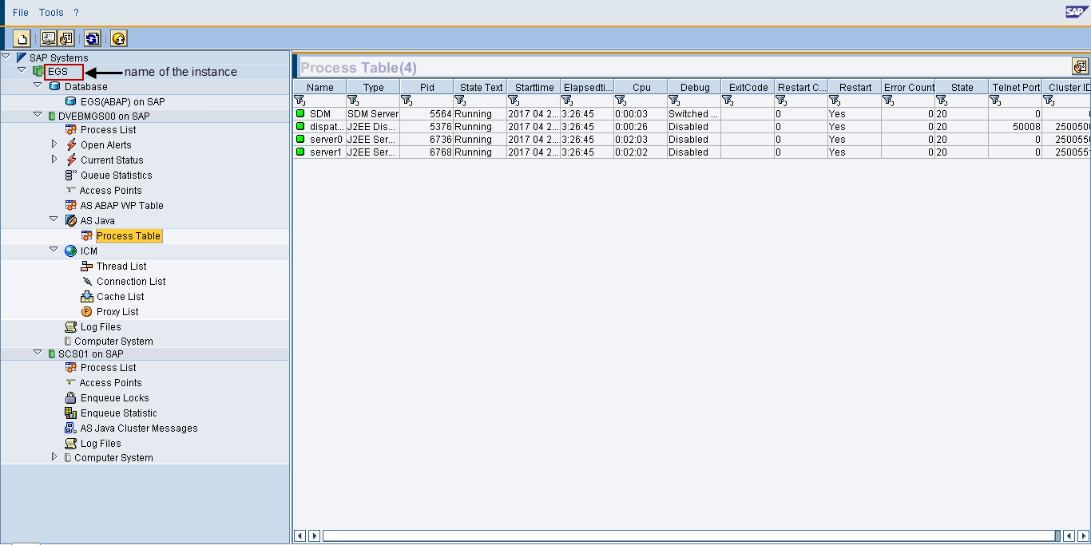The height and width of the screenshot is (545, 1091).
Task: Click filter icon under State Text column
Action: pos(460,101)
